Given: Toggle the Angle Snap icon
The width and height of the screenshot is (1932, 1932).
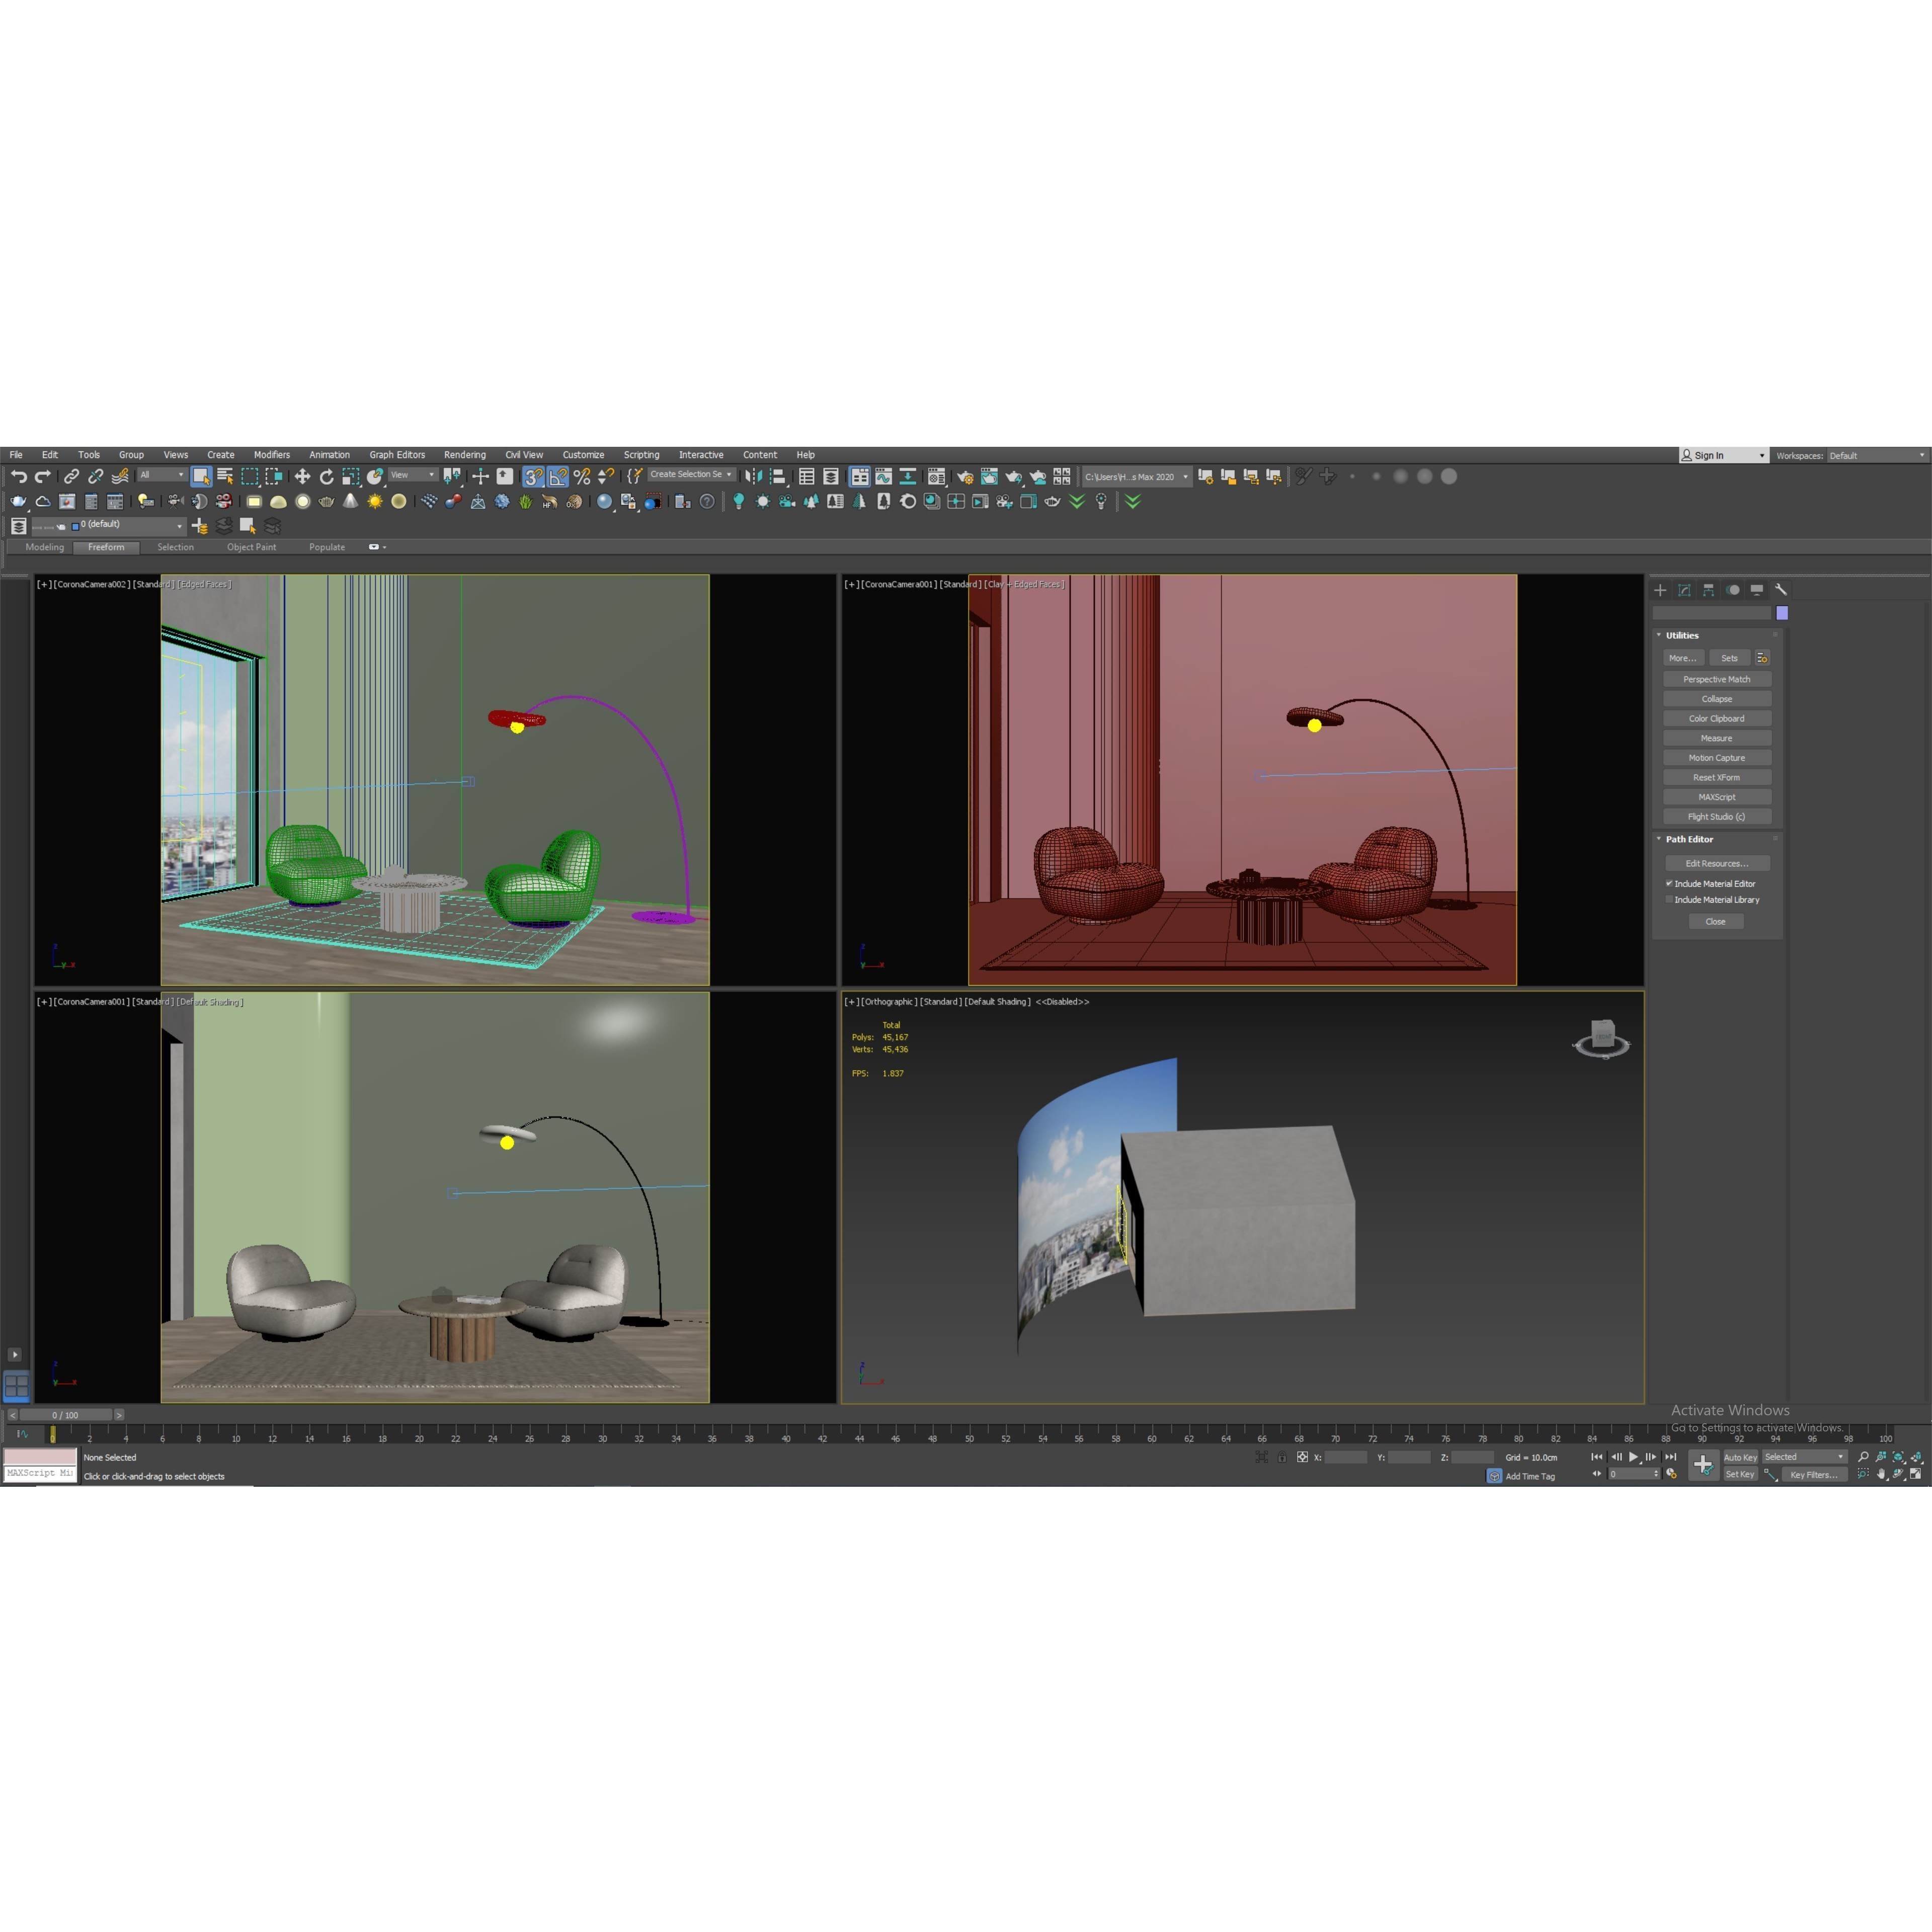Looking at the screenshot, I should pos(557,477).
